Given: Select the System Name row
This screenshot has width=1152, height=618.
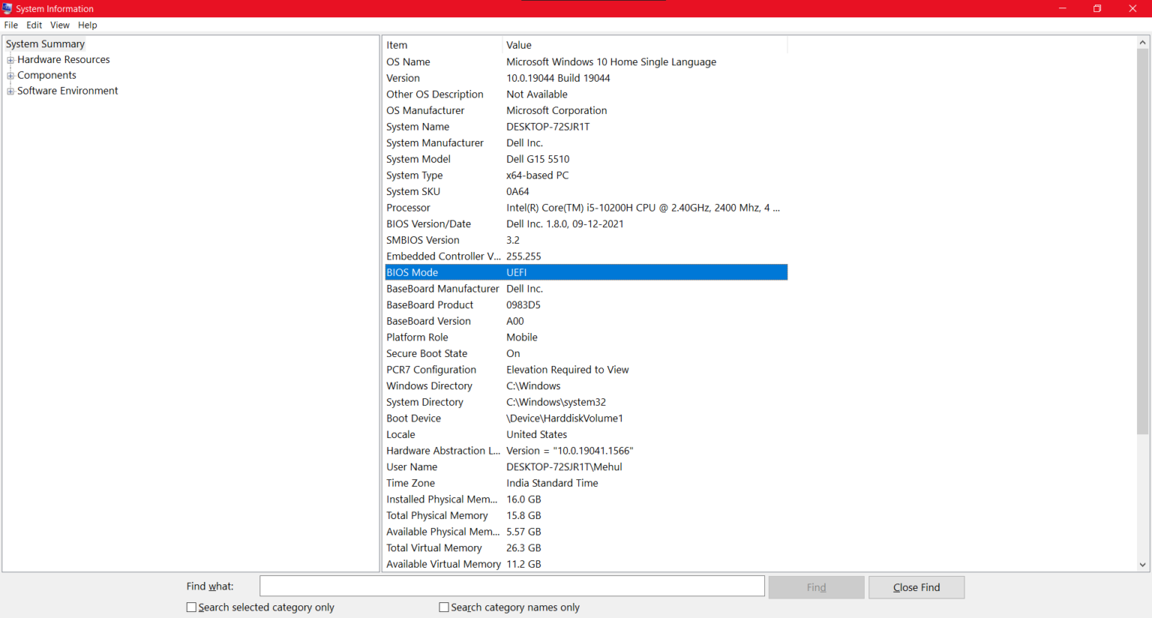Looking at the screenshot, I should coord(586,127).
